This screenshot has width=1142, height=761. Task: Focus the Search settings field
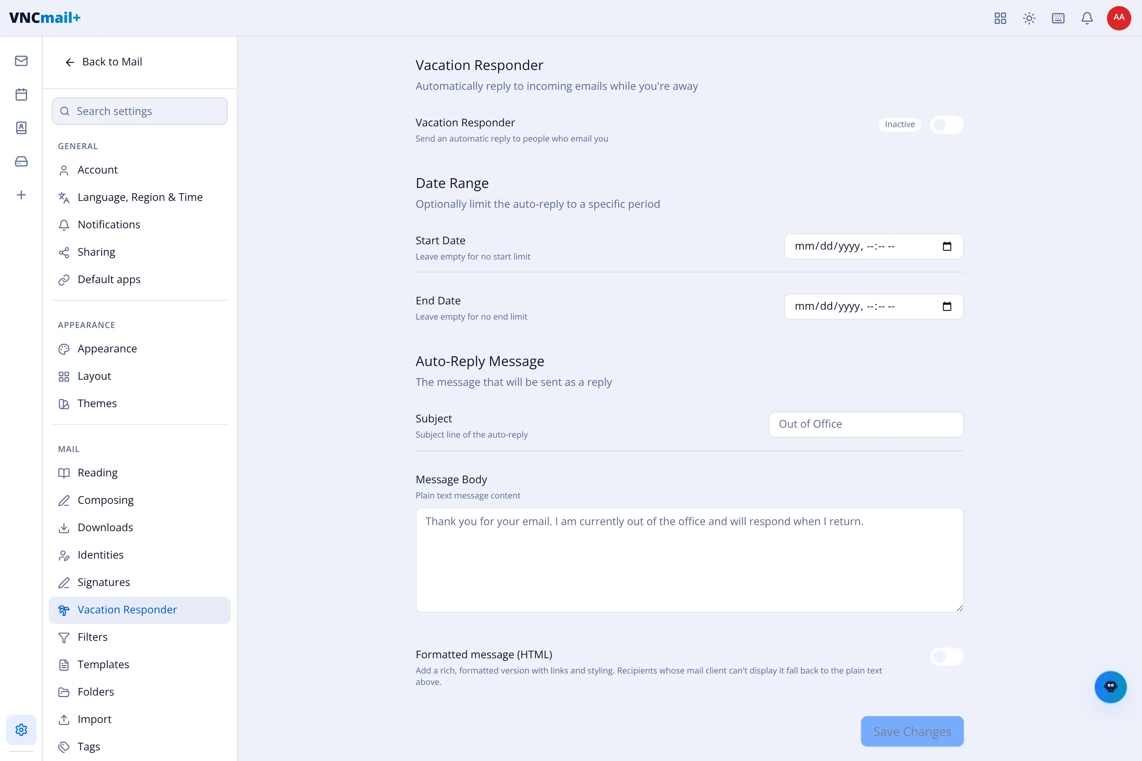point(139,111)
